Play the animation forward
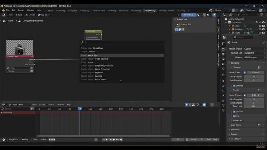Screen dimensions: 267x150 [114, 140]
